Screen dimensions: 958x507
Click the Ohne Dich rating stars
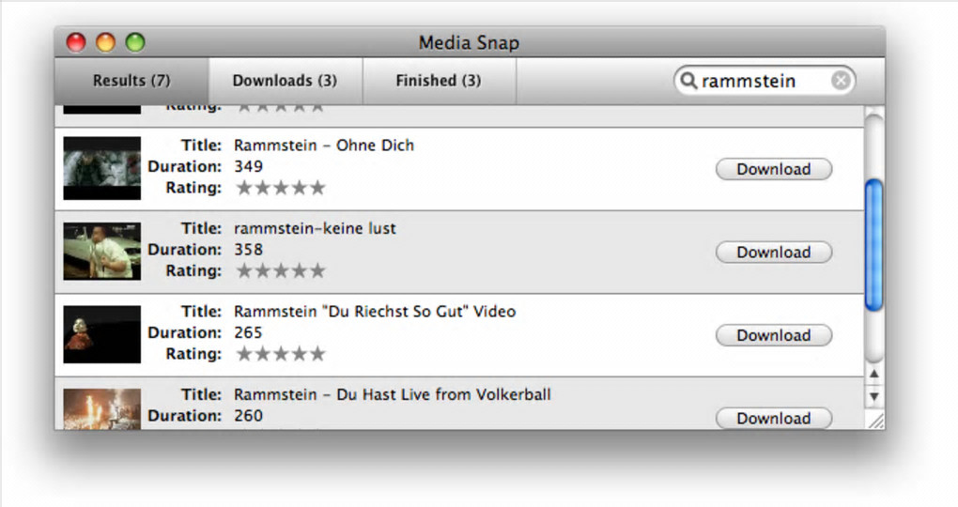(280, 188)
